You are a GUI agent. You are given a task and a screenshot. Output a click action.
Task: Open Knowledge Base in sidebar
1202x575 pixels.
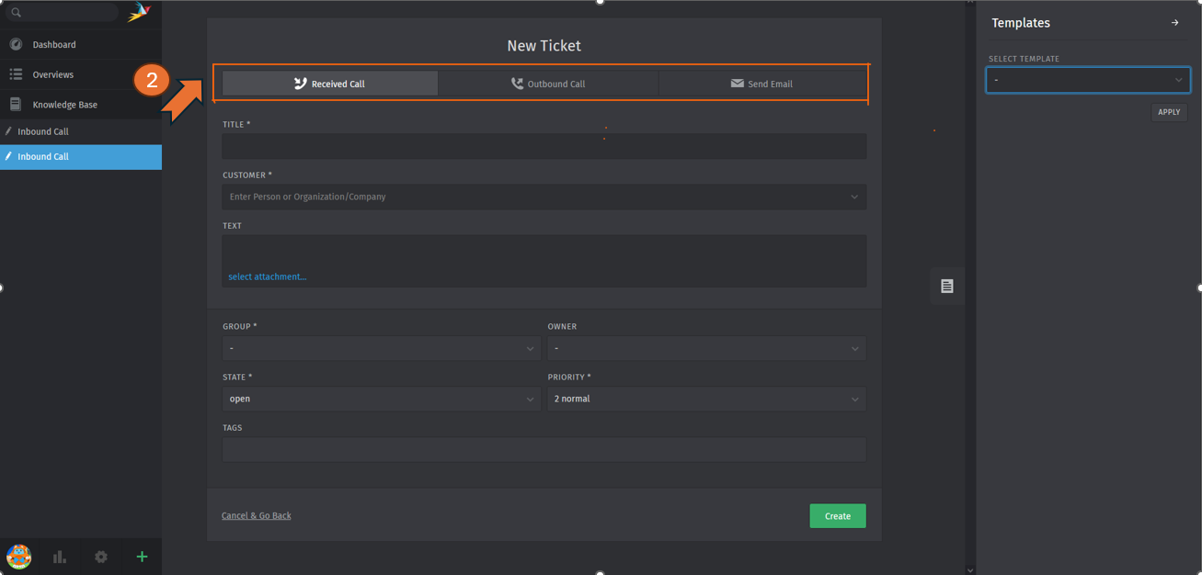coord(64,105)
